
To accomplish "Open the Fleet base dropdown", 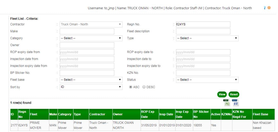I will (x=91, y=80).
